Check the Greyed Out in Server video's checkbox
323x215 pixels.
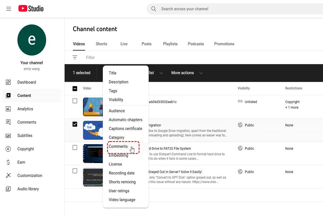75,171
